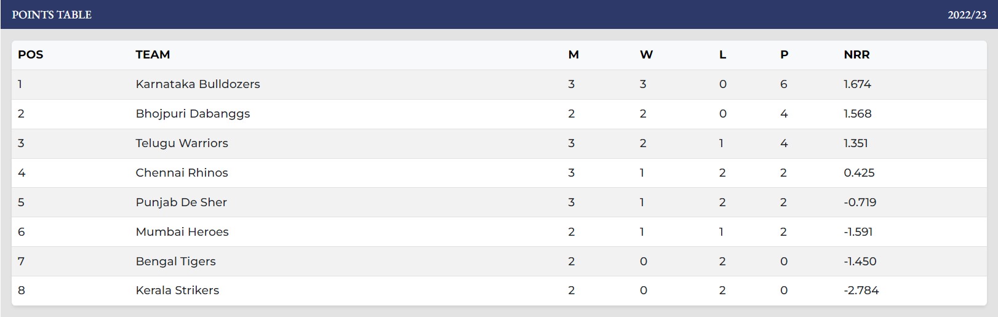Click the 2022/23 season label
998x317 pixels.
tap(967, 15)
